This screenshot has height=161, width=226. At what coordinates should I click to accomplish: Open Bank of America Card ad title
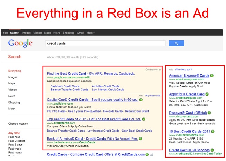tap(92, 138)
